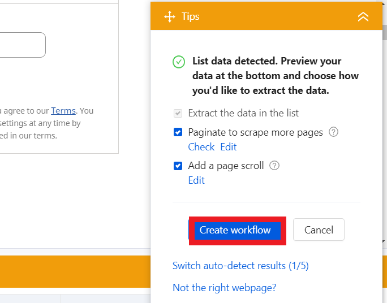This screenshot has width=387, height=303.
Task: Click the Cancel button
Action: (x=319, y=230)
